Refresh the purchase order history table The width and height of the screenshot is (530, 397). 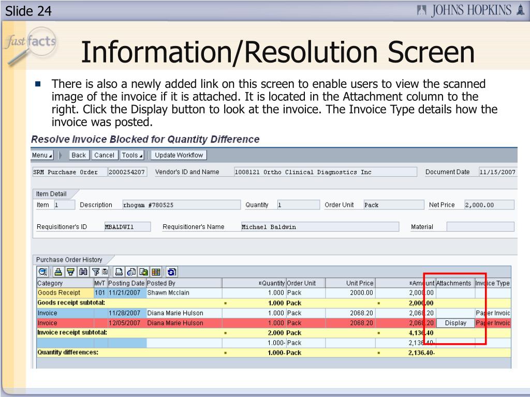point(172,272)
